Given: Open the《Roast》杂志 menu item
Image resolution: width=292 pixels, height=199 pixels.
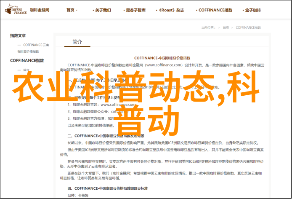Looking at the screenshot, I should (x=170, y=10).
